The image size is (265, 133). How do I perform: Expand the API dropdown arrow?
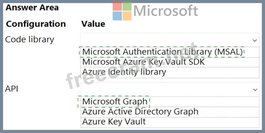click(255, 90)
